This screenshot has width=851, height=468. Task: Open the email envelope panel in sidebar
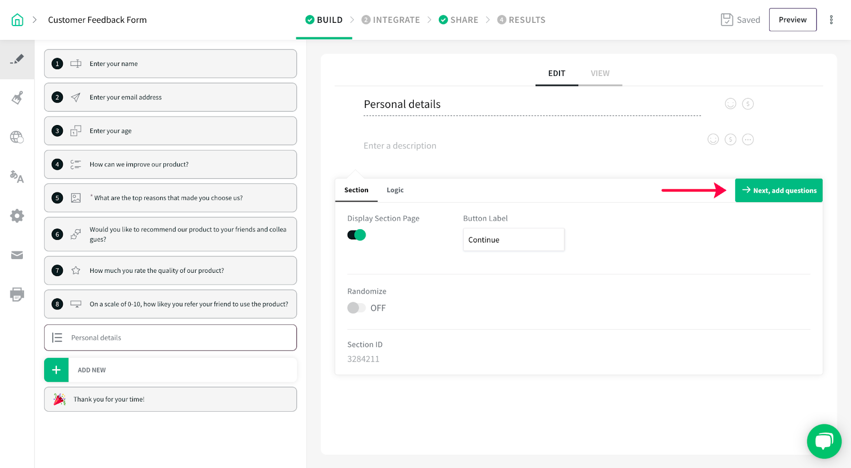pos(17,255)
